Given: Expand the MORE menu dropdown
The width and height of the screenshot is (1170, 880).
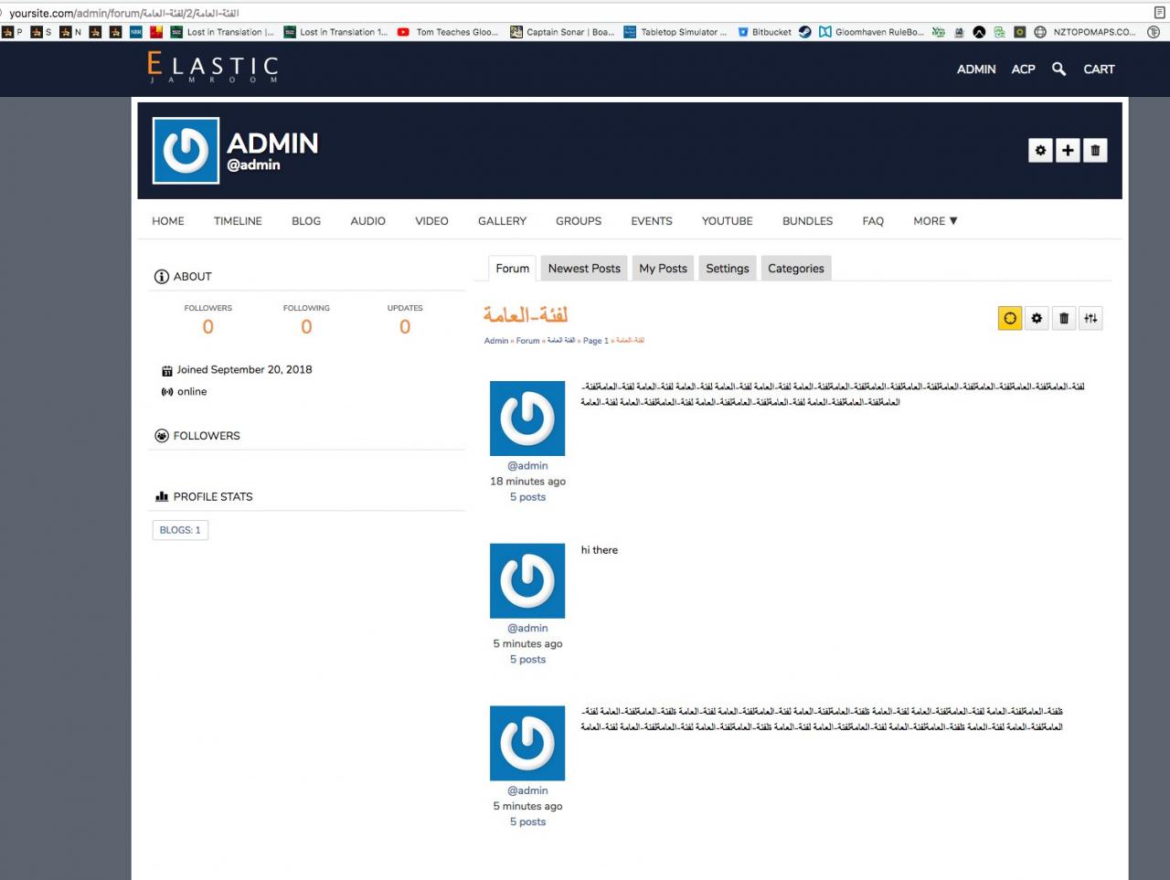Looking at the screenshot, I should [x=935, y=221].
